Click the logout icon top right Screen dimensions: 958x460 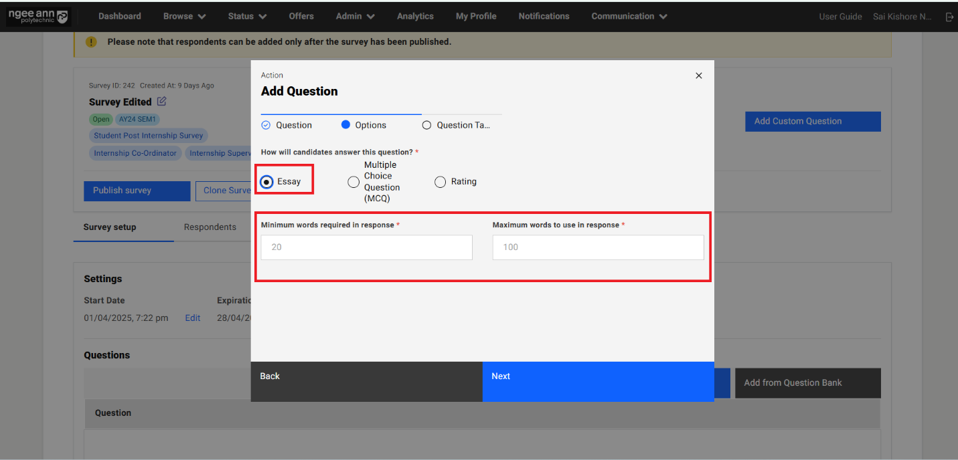pyautogui.click(x=950, y=16)
